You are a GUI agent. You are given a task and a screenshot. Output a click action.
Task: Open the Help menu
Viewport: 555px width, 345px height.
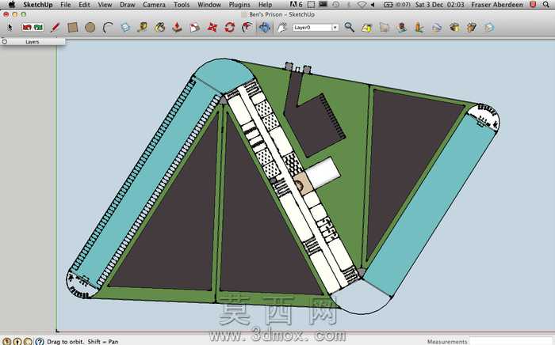[x=265, y=5]
